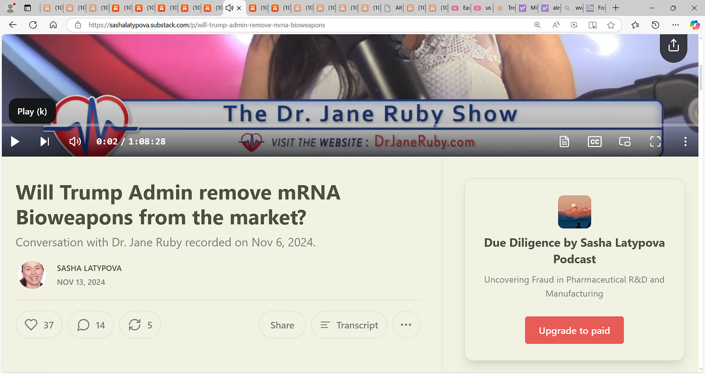705x374 pixels.
Task: Click the page vertical scrollbar
Action: [702, 77]
